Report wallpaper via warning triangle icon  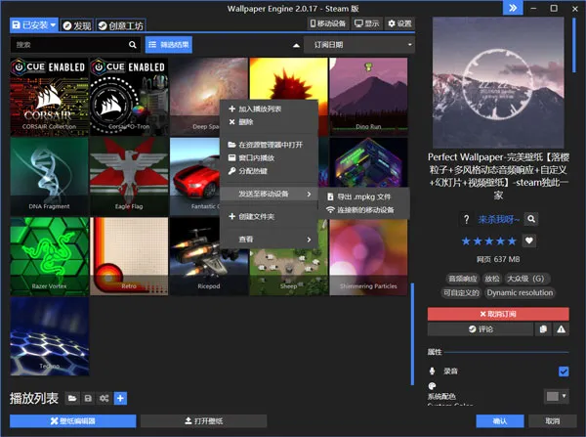tap(561, 329)
